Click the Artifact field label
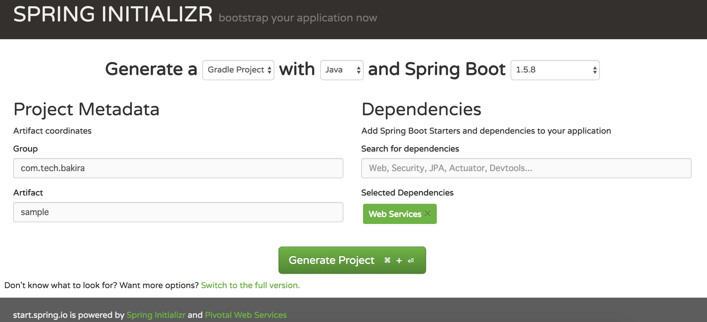 tap(28, 192)
